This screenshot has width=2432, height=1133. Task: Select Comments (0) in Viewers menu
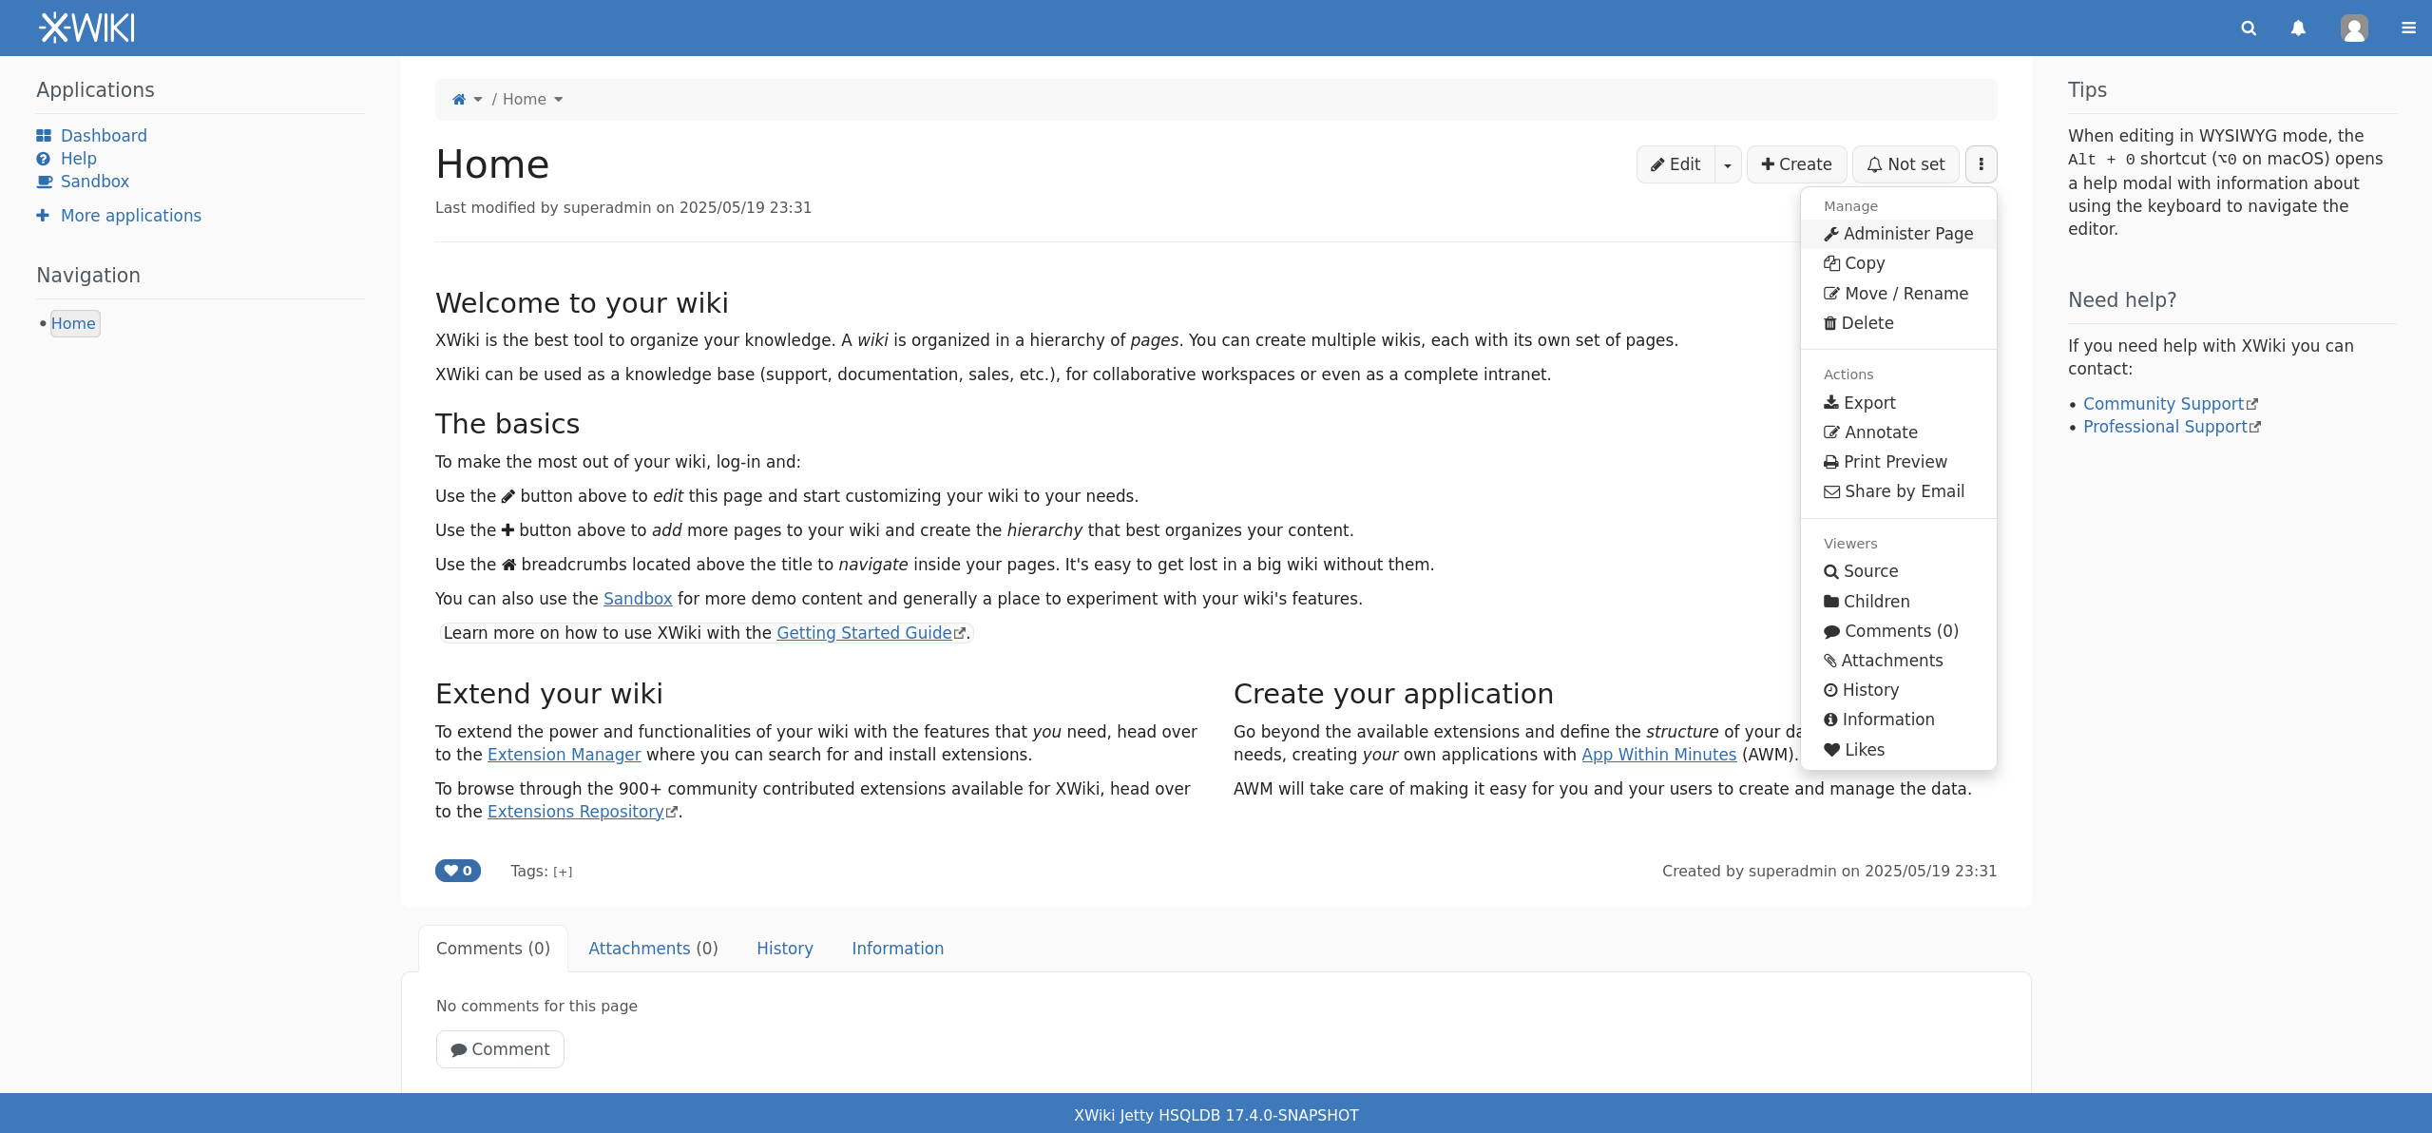[x=1898, y=631]
